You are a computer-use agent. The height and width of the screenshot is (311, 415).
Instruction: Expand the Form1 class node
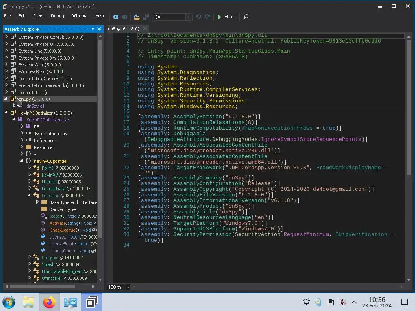point(30,167)
